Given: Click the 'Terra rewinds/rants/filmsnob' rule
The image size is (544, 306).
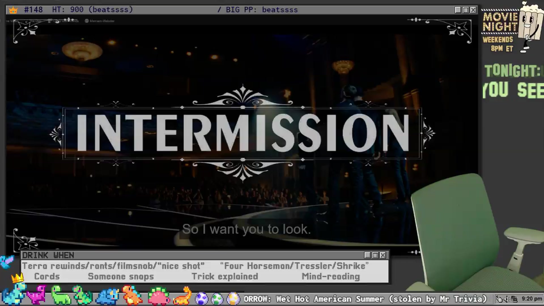Looking at the screenshot, I should pyautogui.click(x=113, y=266).
